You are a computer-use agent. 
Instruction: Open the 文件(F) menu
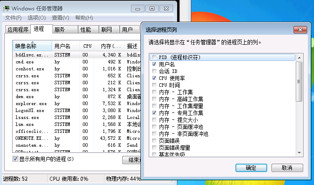click(13, 18)
